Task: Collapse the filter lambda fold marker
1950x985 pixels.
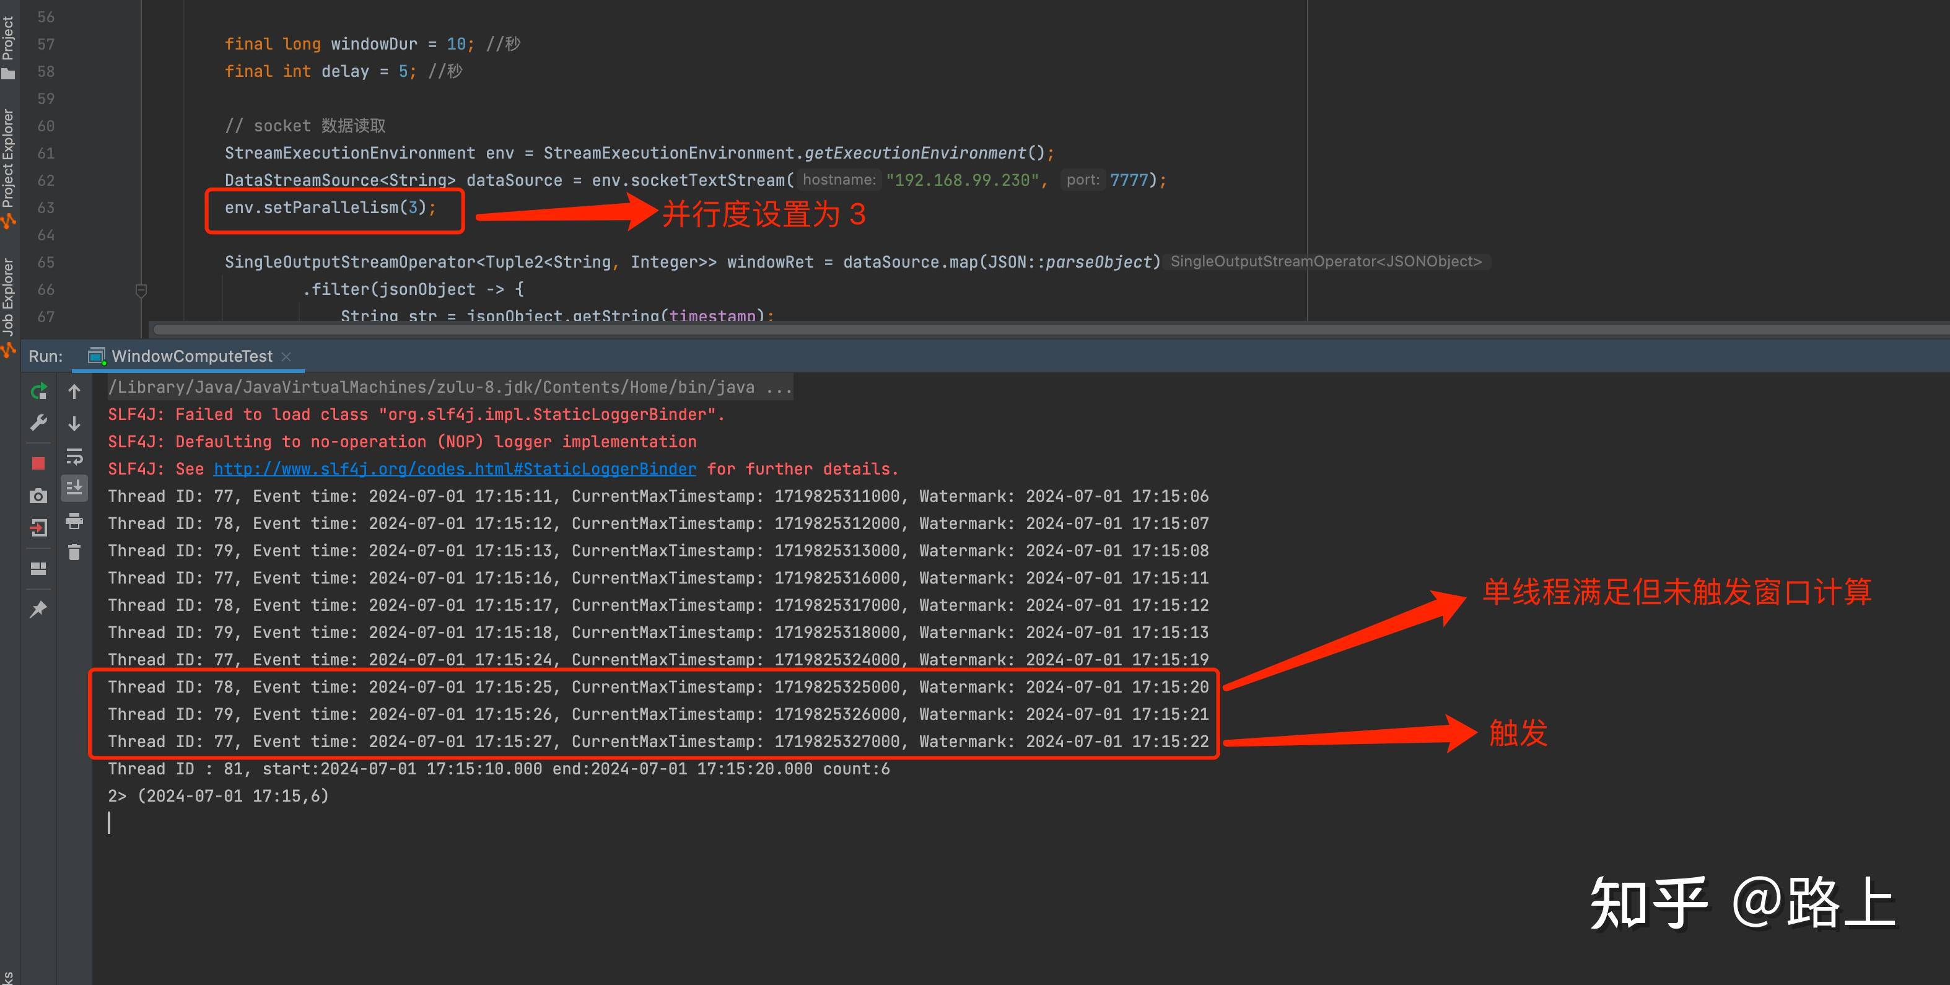Action: [x=141, y=290]
